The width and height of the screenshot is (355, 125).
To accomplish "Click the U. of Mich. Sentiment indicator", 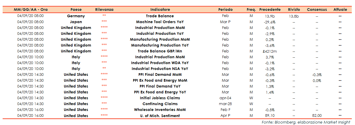I will (160, 116).
